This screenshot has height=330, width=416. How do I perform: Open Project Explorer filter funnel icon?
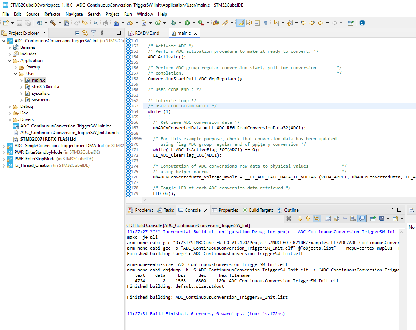click(x=93, y=33)
